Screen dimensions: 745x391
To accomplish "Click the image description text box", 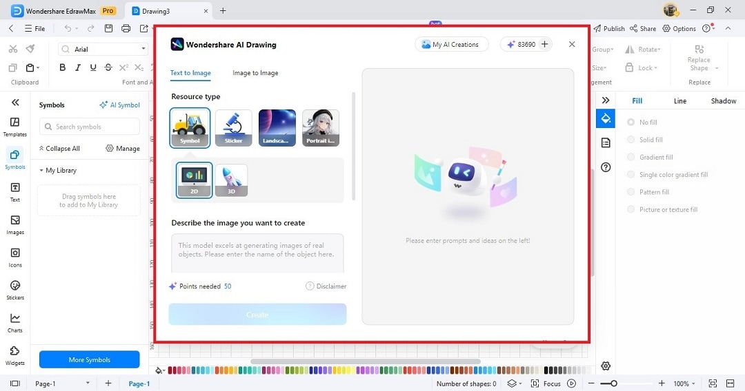I will point(257,253).
